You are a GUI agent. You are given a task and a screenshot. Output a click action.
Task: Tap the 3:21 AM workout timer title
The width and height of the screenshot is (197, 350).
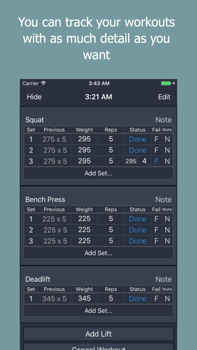coord(98,97)
